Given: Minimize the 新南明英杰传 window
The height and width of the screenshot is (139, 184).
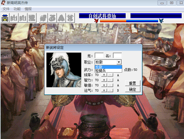Looking at the screenshot, I should click(162, 3).
